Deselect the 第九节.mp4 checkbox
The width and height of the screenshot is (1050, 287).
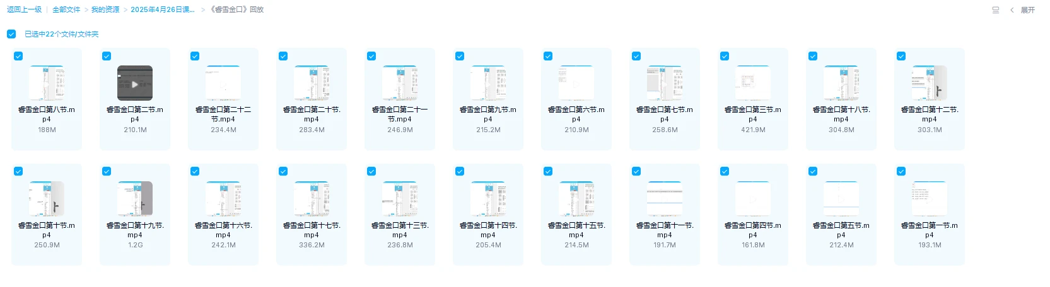tap(460, 56)
